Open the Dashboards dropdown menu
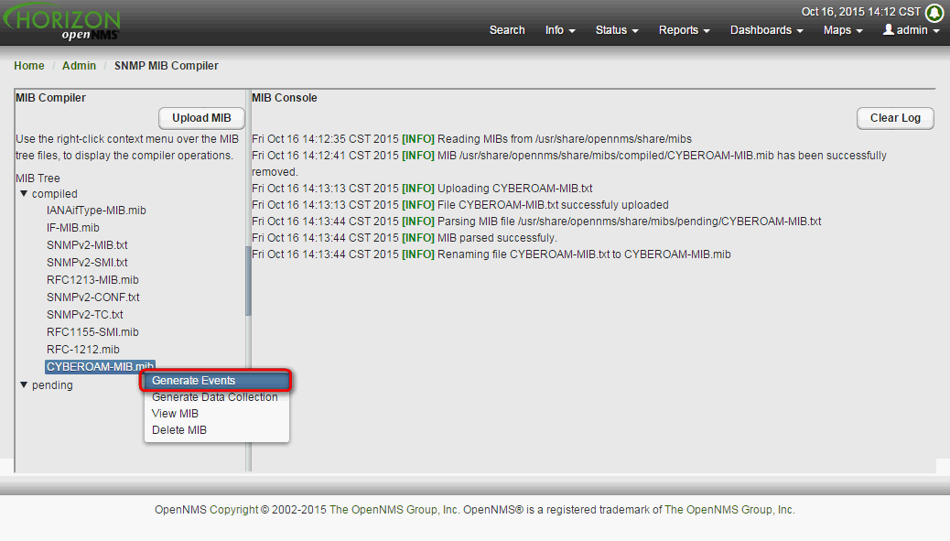 coord(766,30)
